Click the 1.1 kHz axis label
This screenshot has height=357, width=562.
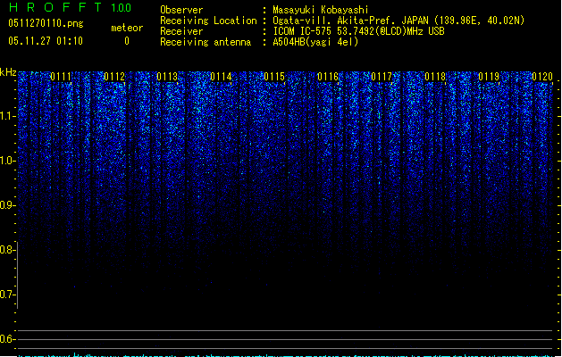[x=7, y=116]
